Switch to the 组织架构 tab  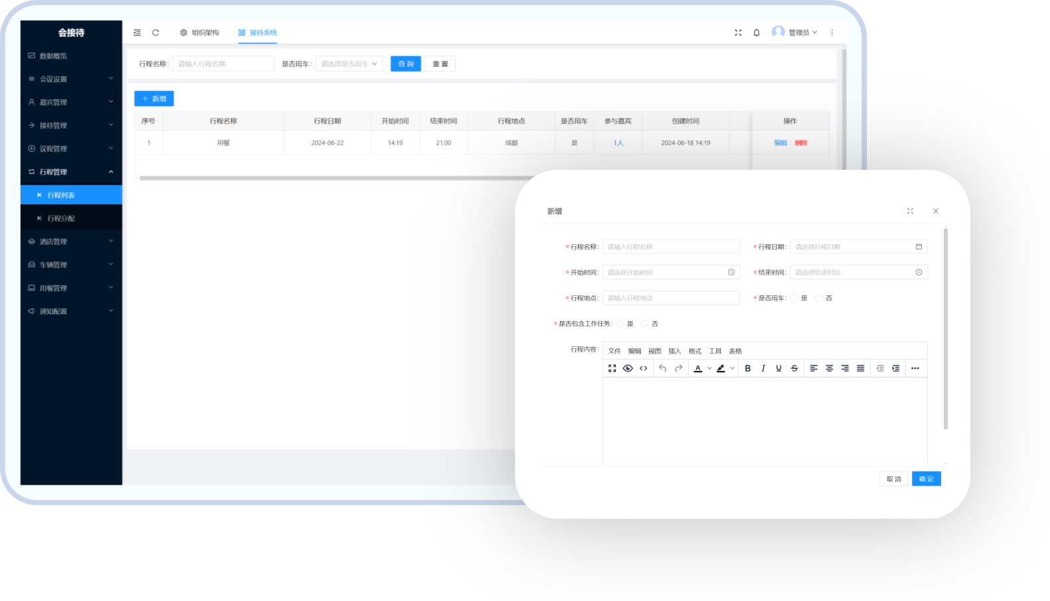tap(200, 33)
